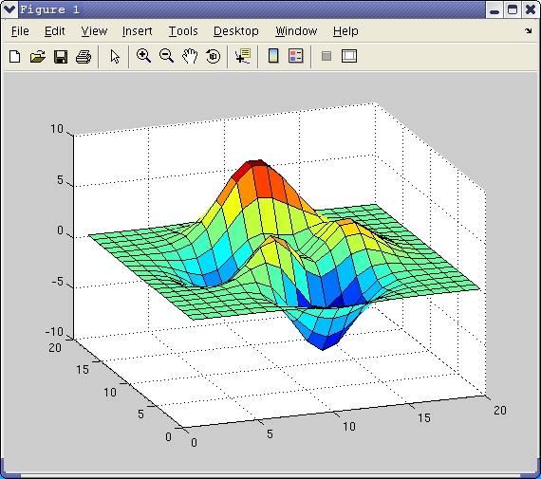Activate the Zoom In magnifier
This screenshot has width=541, height=479.
coord(143,56)
